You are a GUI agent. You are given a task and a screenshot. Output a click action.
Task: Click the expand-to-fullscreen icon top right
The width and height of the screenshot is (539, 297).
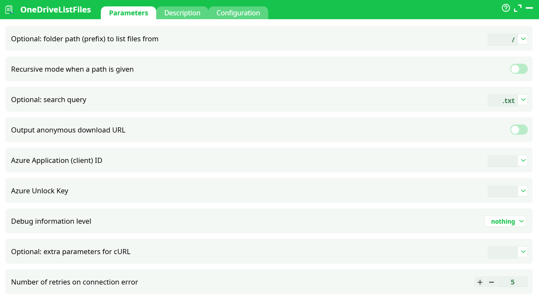click(x=519, y=8)
